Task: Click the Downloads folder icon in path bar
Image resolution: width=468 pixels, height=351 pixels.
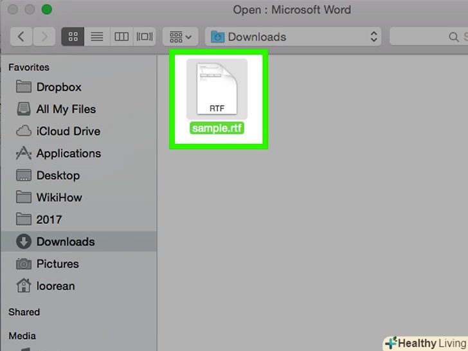Action: point(217,37)
